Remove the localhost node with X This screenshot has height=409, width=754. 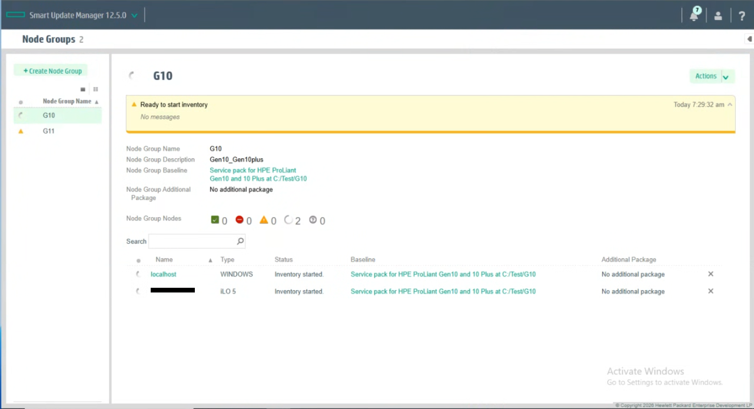710,274
